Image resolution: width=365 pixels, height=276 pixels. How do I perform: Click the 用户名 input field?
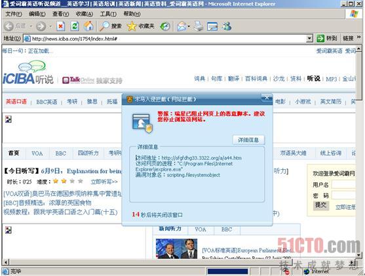[x=343, y=185]
